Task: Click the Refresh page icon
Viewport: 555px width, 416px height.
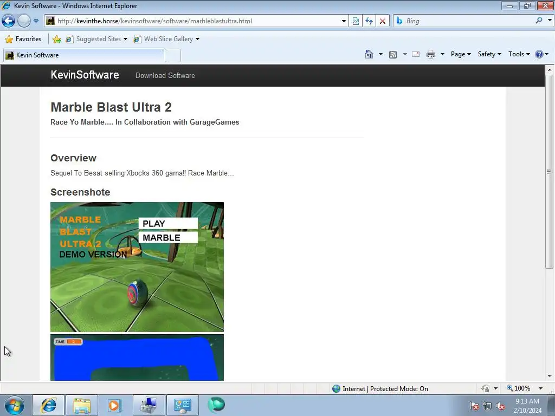Action: (x=369, y=21)
